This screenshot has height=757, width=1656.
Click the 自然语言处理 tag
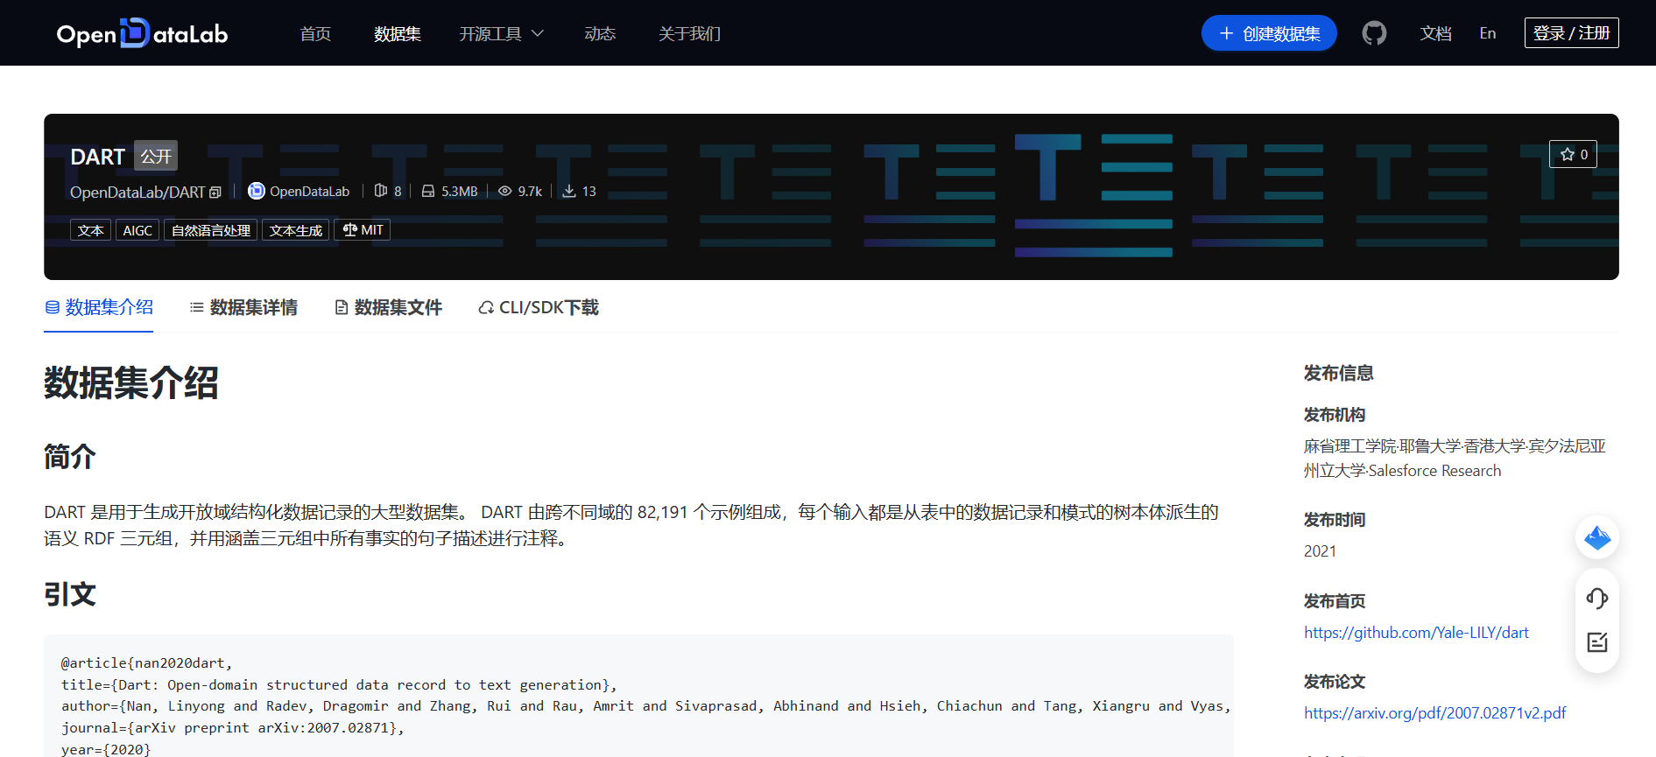pos(211,230)
